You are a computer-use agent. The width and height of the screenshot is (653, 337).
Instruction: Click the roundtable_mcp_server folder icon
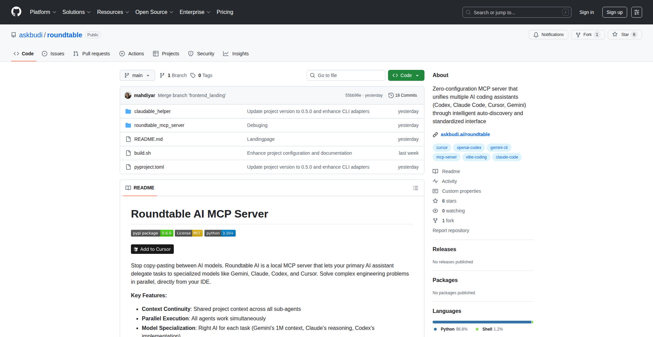pos(128,125)
